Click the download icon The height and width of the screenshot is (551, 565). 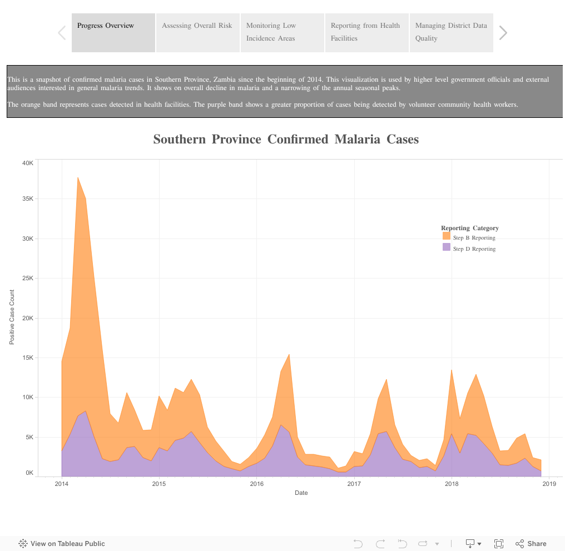(470, 543)
